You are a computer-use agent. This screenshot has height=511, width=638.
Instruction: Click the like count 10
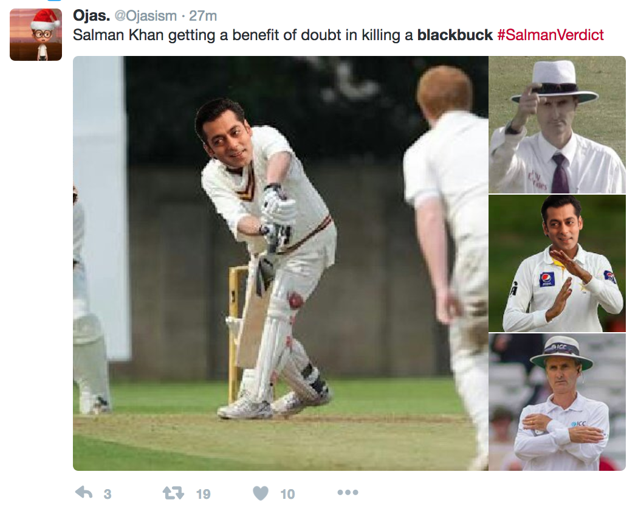[287, 494]
